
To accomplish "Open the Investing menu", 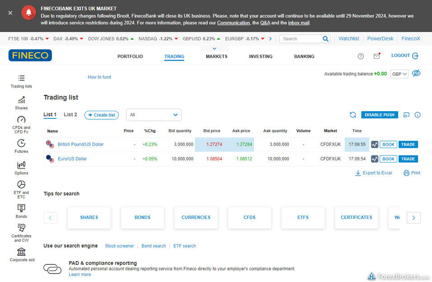I will point(261,56).
